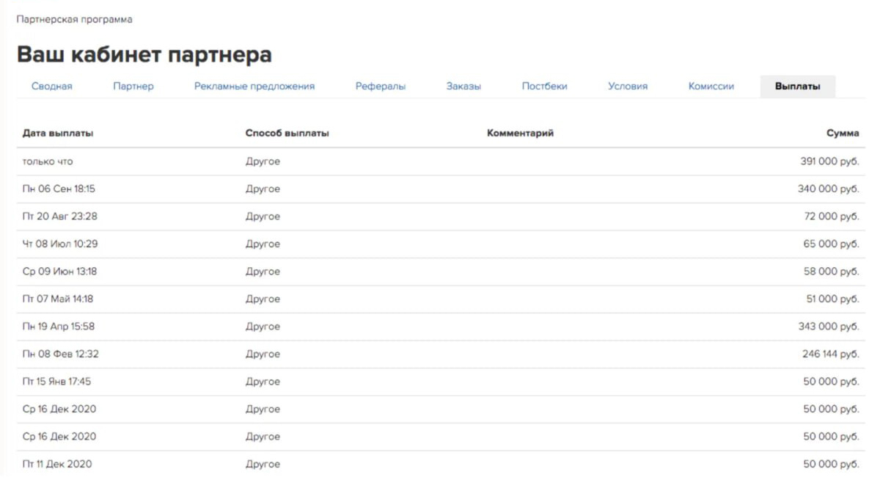Image resolution: width=880 pixels, height=480 pixels.
Task: Click Другое in the Пн 08 Фев row
Action: (x=263, y=354)
